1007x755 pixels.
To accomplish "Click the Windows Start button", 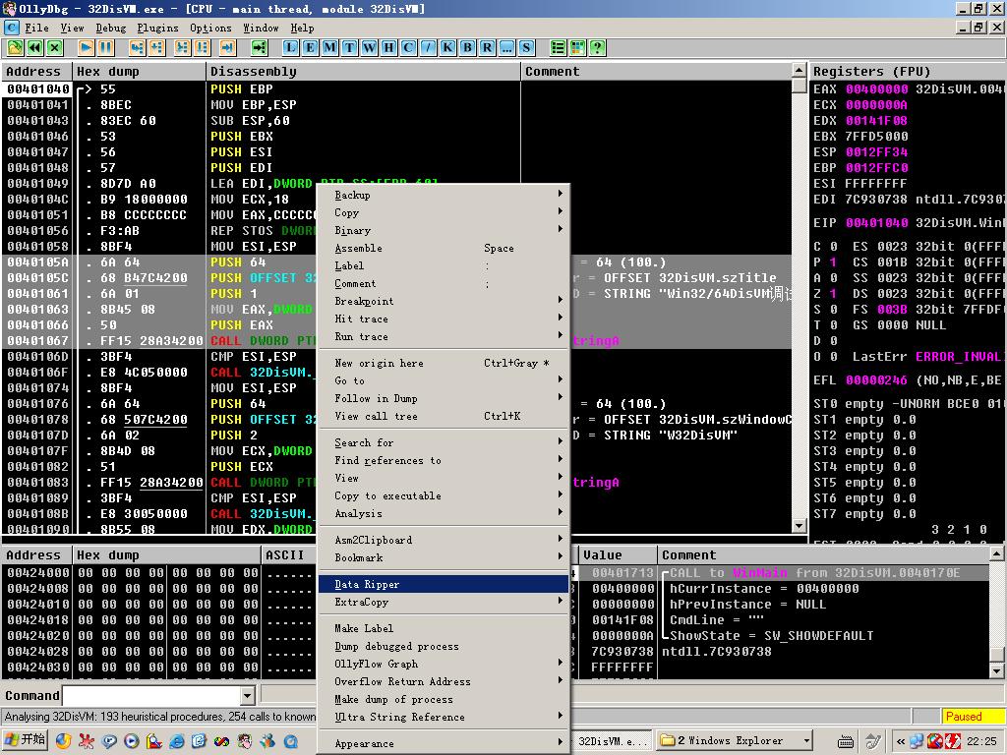I will click(25, 740).
